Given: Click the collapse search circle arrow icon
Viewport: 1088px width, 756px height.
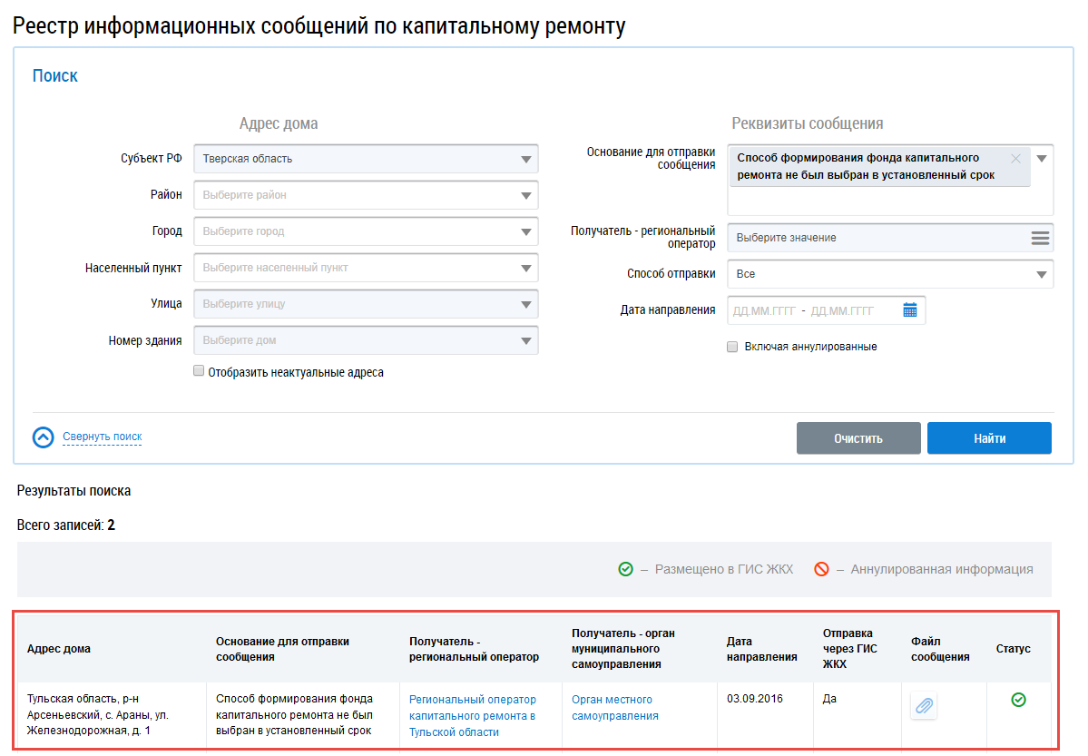Looking at the screenshot, I should pos(44,437).
